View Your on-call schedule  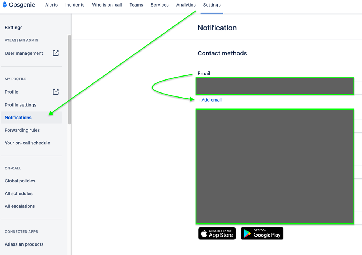coord(27,143)
